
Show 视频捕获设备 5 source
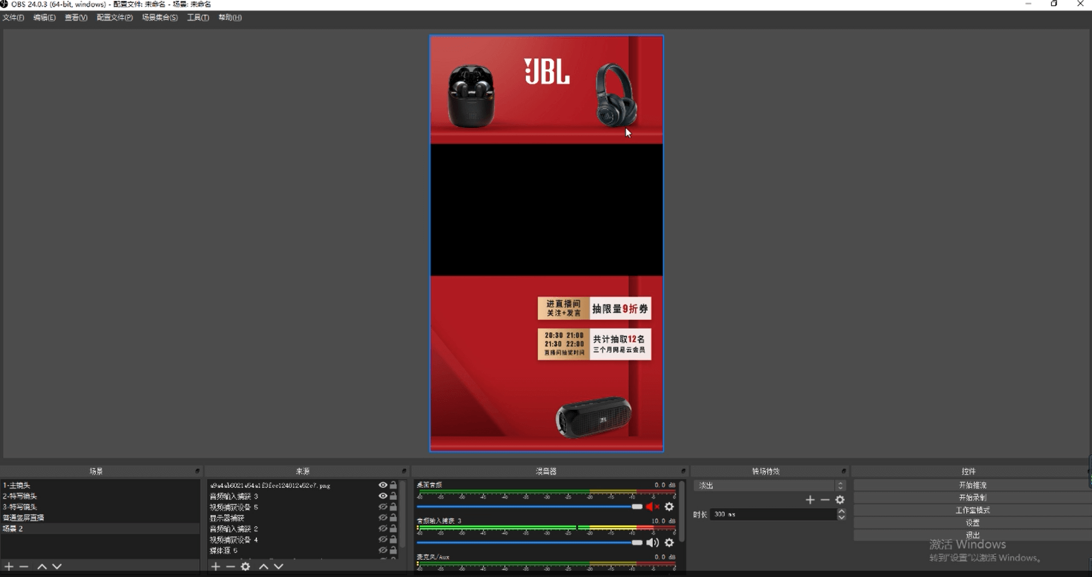(x=383, y=507)
